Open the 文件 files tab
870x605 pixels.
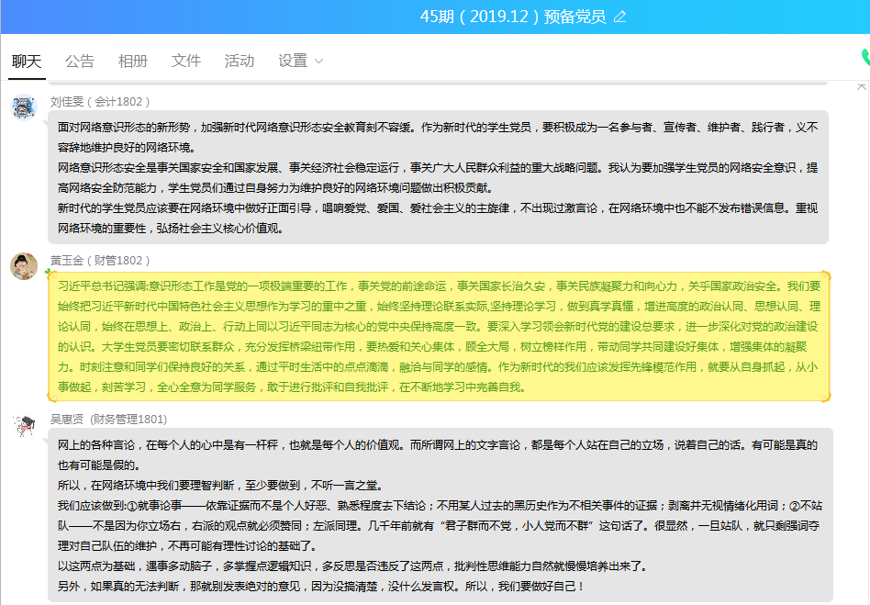coord(186,61)
